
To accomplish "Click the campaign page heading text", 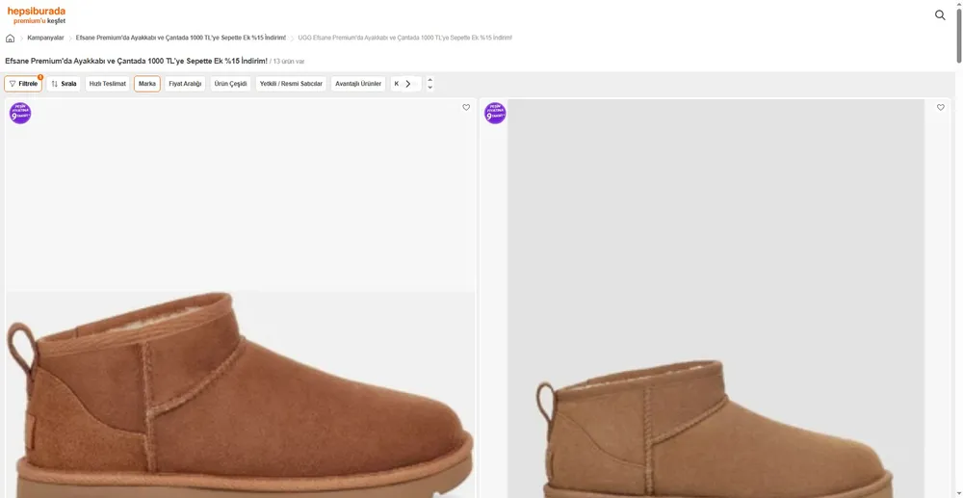I will click(x=137, y=61).
